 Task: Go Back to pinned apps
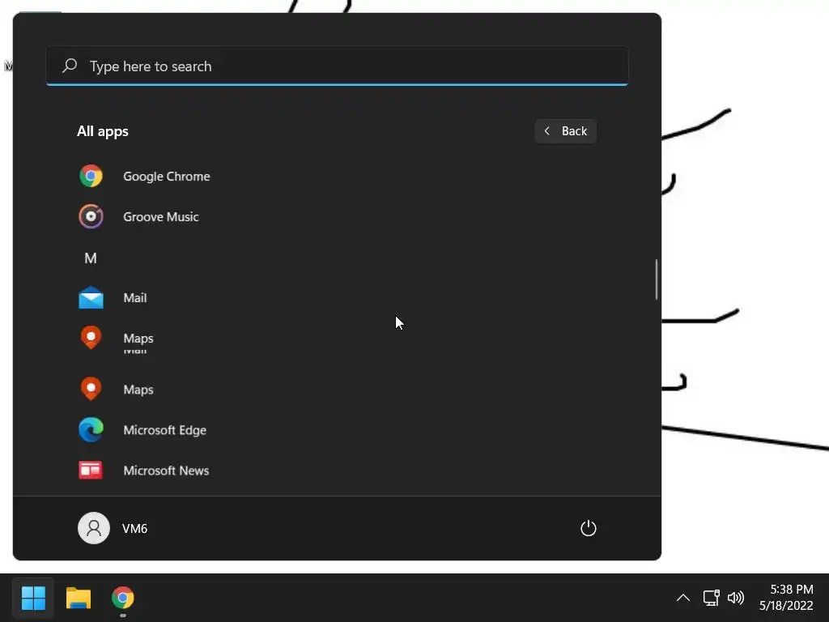click(566, 131)
